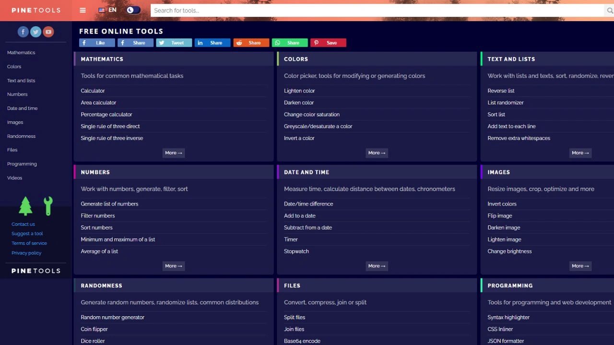Expand More in Mathematics section
Viewport: 614px width, 345px height.
(174, 153)
